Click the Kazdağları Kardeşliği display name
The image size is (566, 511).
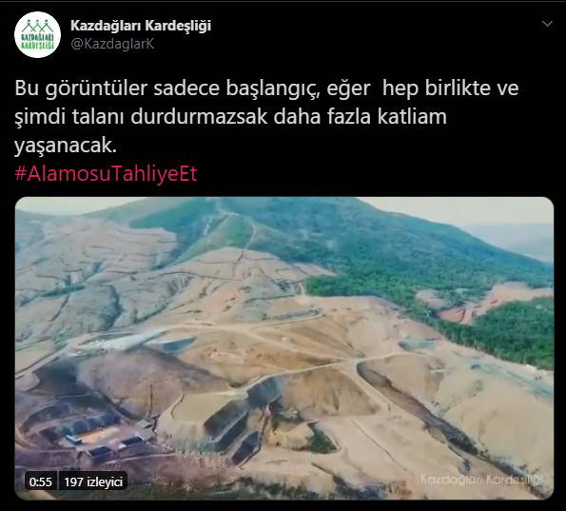click(141, 26)
